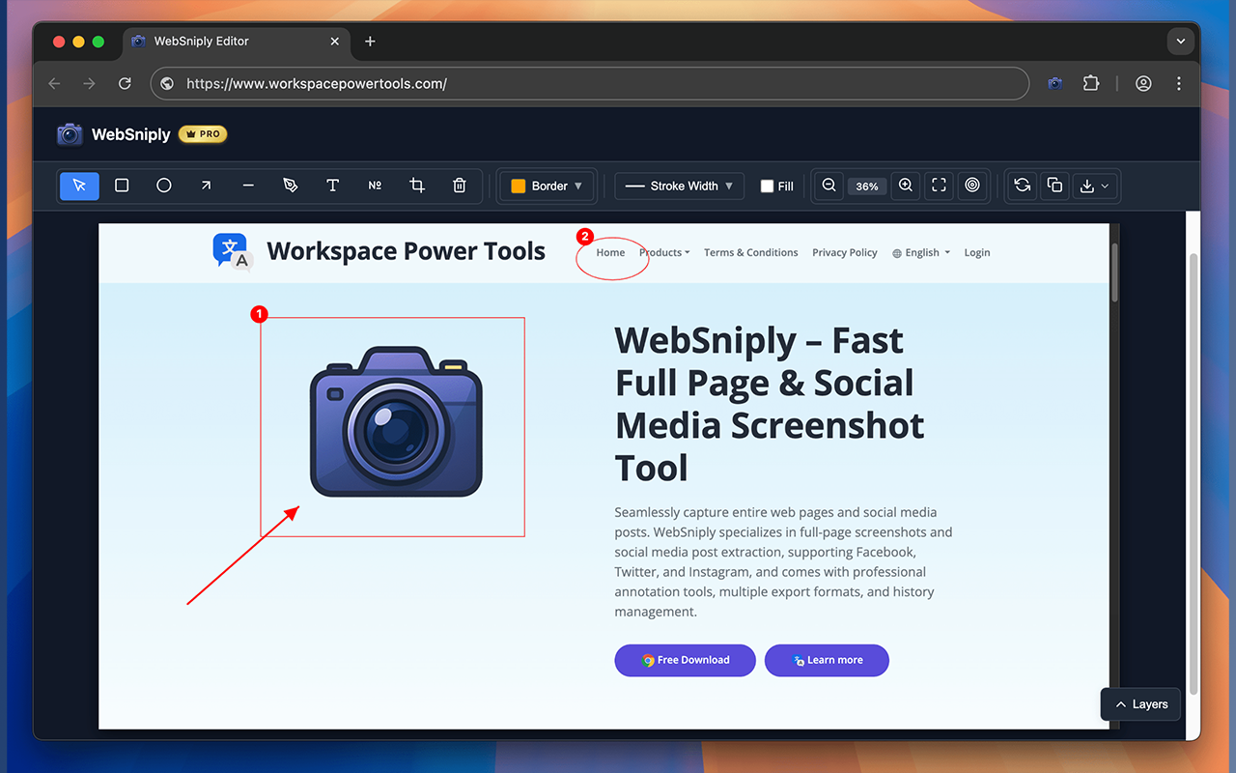This screenshot has width=1236, height=773.
Task: Select the Line drawing tool
Action: (248, 186)
